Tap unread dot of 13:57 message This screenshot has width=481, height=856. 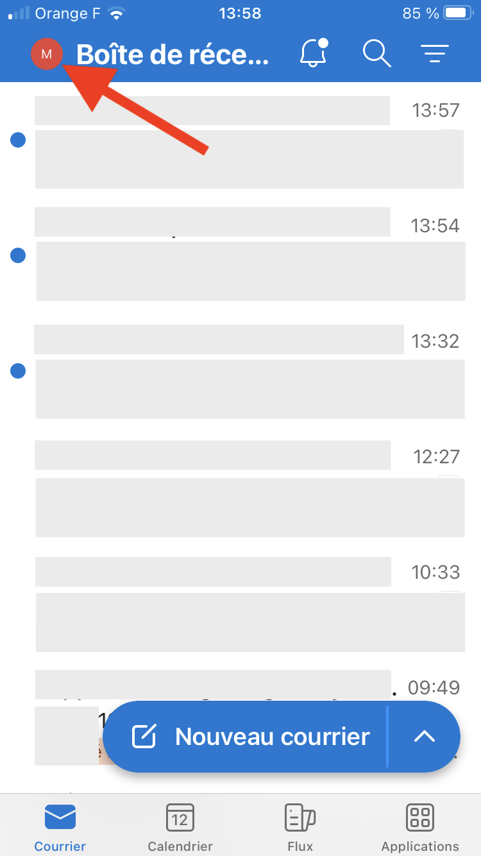click(x=18, y=140)
